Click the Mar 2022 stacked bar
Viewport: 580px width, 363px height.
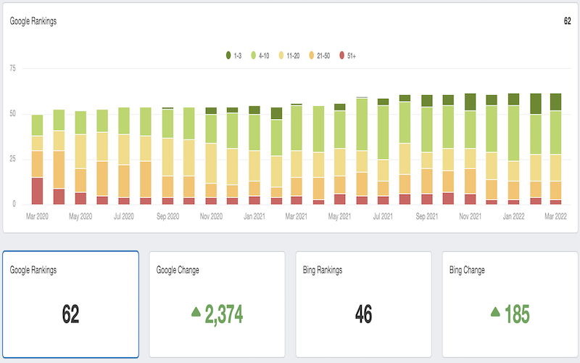555,149
